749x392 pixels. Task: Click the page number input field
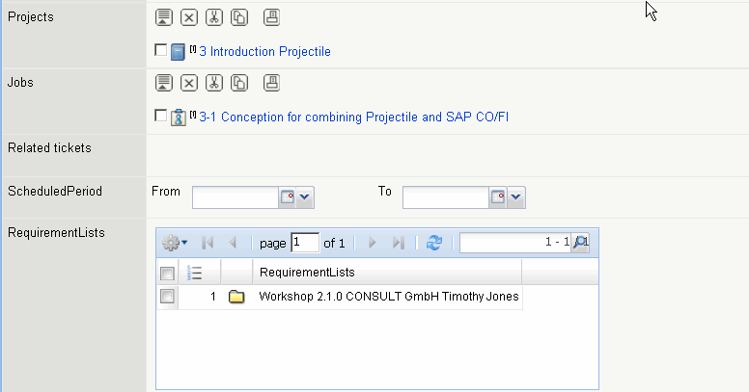pos(305,244)
